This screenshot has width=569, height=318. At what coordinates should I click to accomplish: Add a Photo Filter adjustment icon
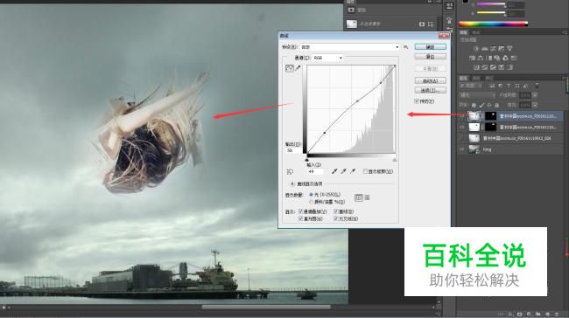coord(497,58)
